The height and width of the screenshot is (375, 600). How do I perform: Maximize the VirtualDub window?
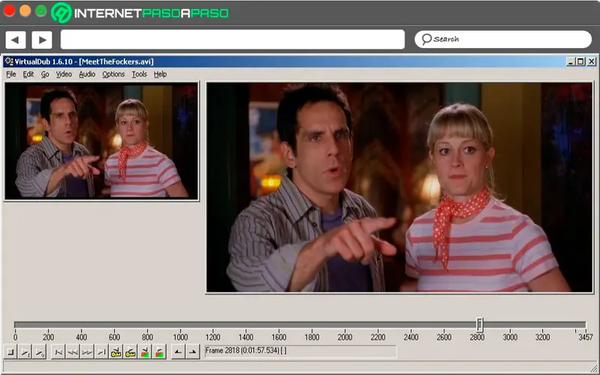pyautogui.click(x=580, y=61)
